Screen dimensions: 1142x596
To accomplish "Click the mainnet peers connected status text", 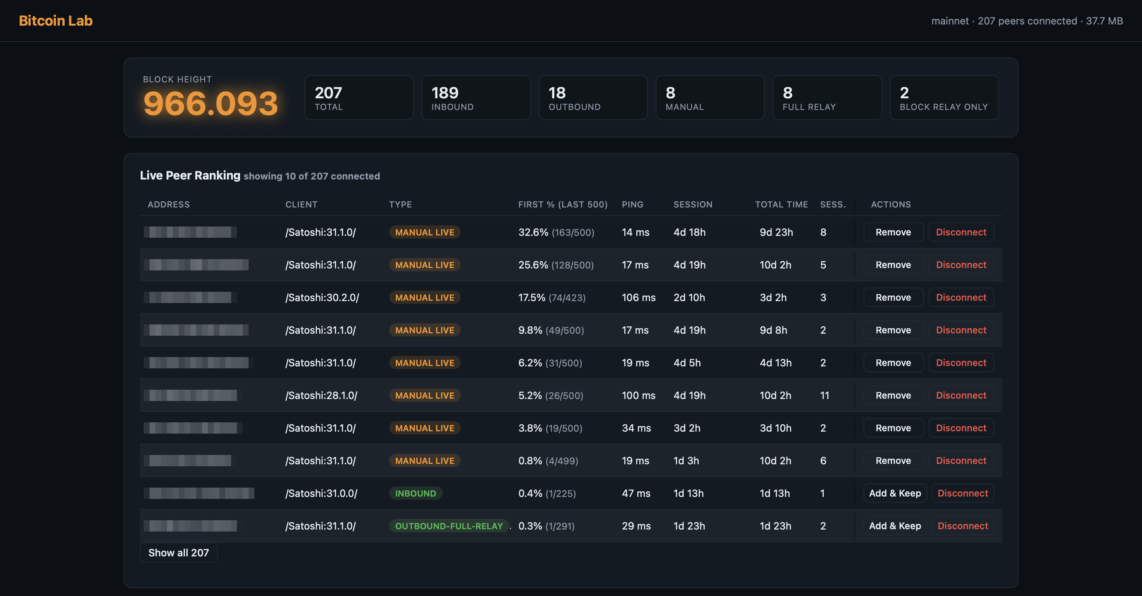I will click(x=1027, y=21).
